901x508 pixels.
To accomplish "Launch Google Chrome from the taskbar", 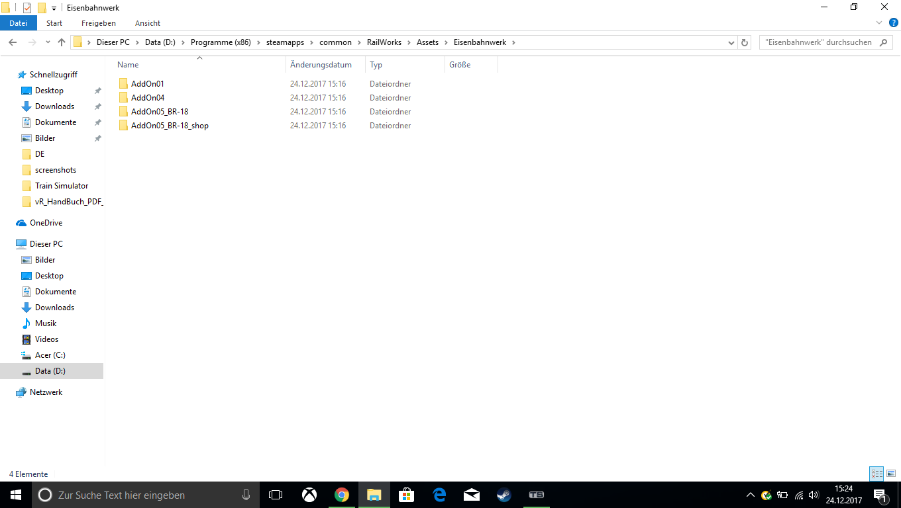I will (x=342, y=495).
